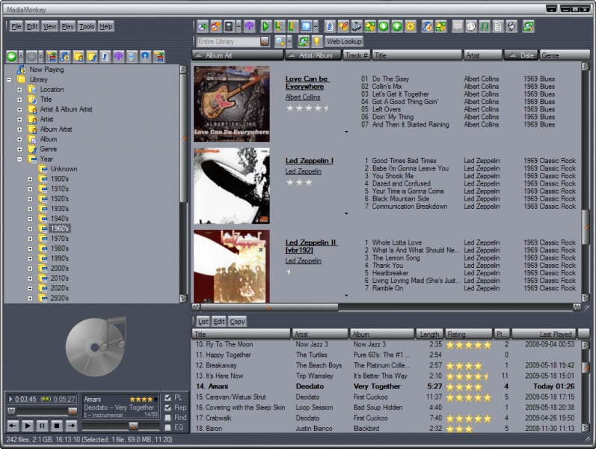596x449 pixels.
Task: Click the Web Lookup button
Action: (343, 42)
